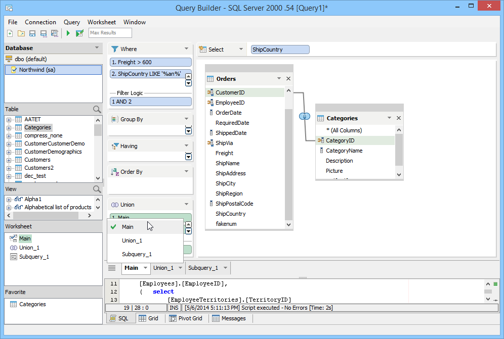Screen dimensions: 504x339
Task: Click the ShipCountry select column chip
Action: tap(280, 50)
